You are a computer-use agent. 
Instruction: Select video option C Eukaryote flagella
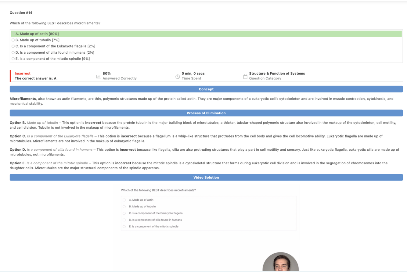click(x=124, y=213)
